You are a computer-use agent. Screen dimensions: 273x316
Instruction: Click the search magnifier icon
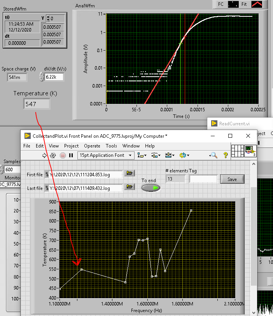coord(213,155)
